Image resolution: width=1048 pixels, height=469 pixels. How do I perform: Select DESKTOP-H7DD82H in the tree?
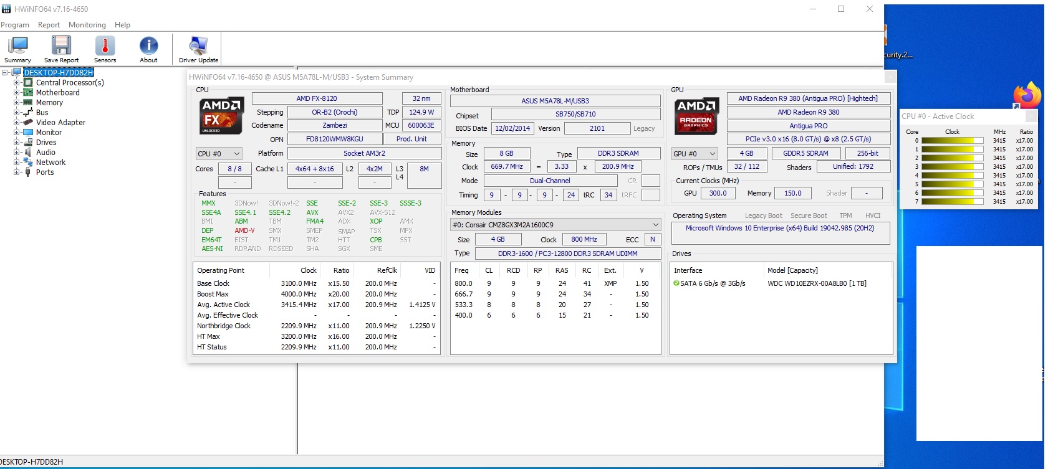59,72
